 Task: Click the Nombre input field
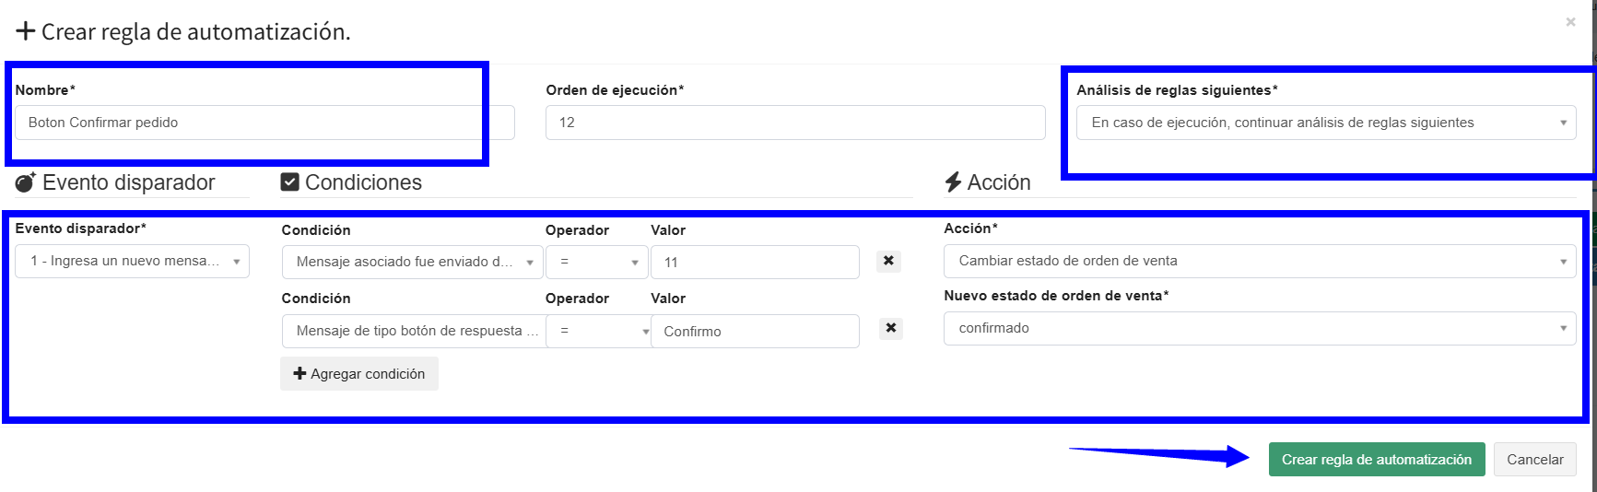coord(249,123)
